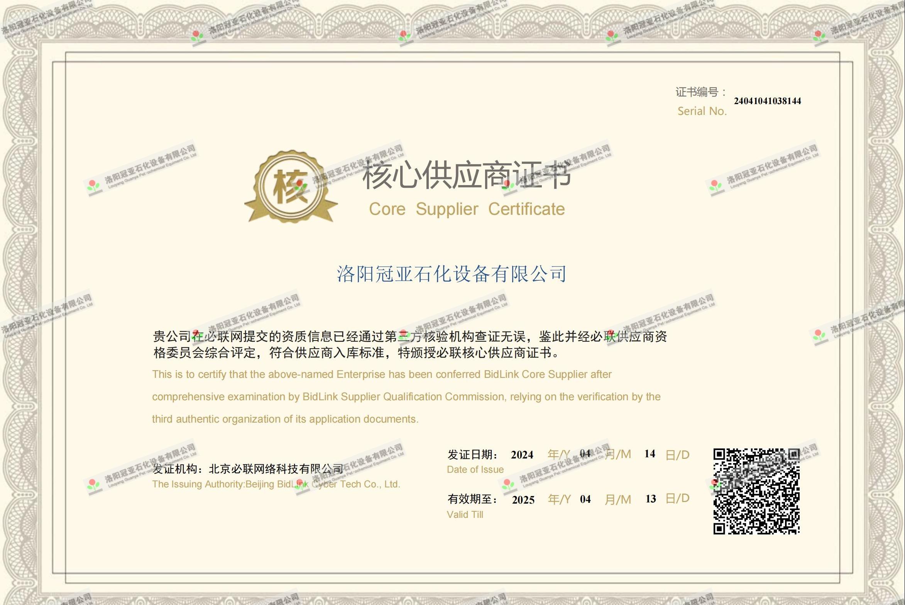
Task: Click the gold 核 medal badge emblem
Action: [x=291, y=186]
